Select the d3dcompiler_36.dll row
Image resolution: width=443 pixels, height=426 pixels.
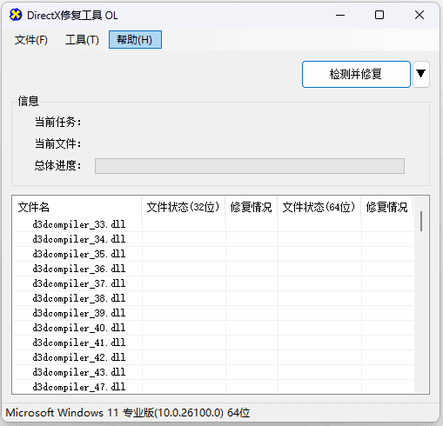[213, 269]
